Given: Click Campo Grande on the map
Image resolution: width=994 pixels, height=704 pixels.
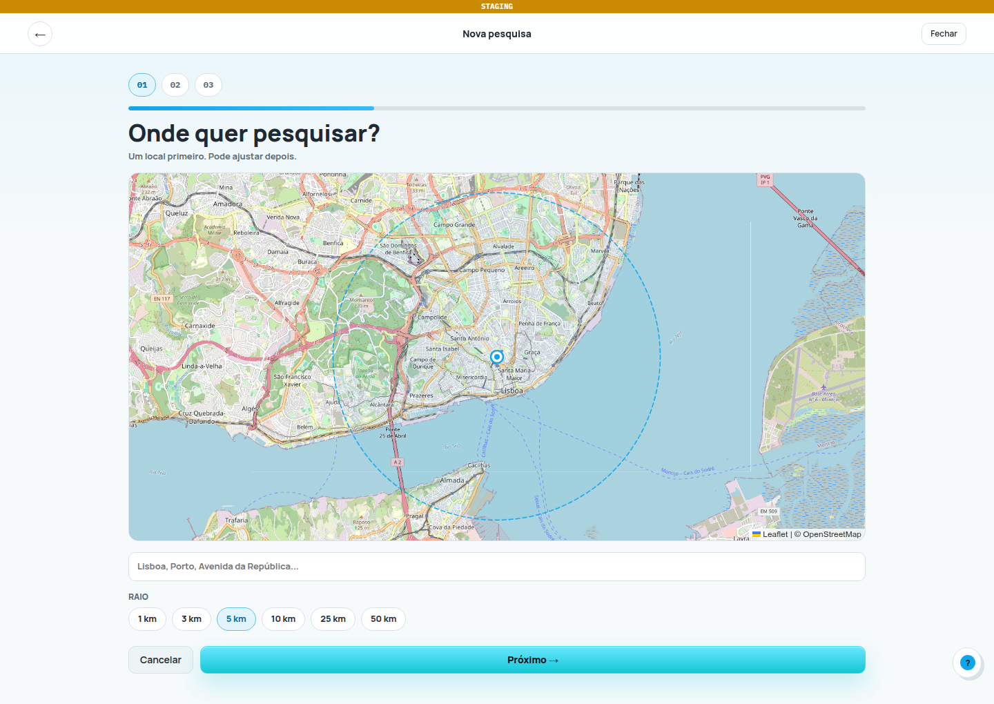Looking at the screenshot, I should click(x=454, y=225).
